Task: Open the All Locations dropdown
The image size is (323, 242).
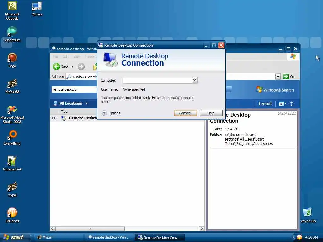Action: click(71, 103)
